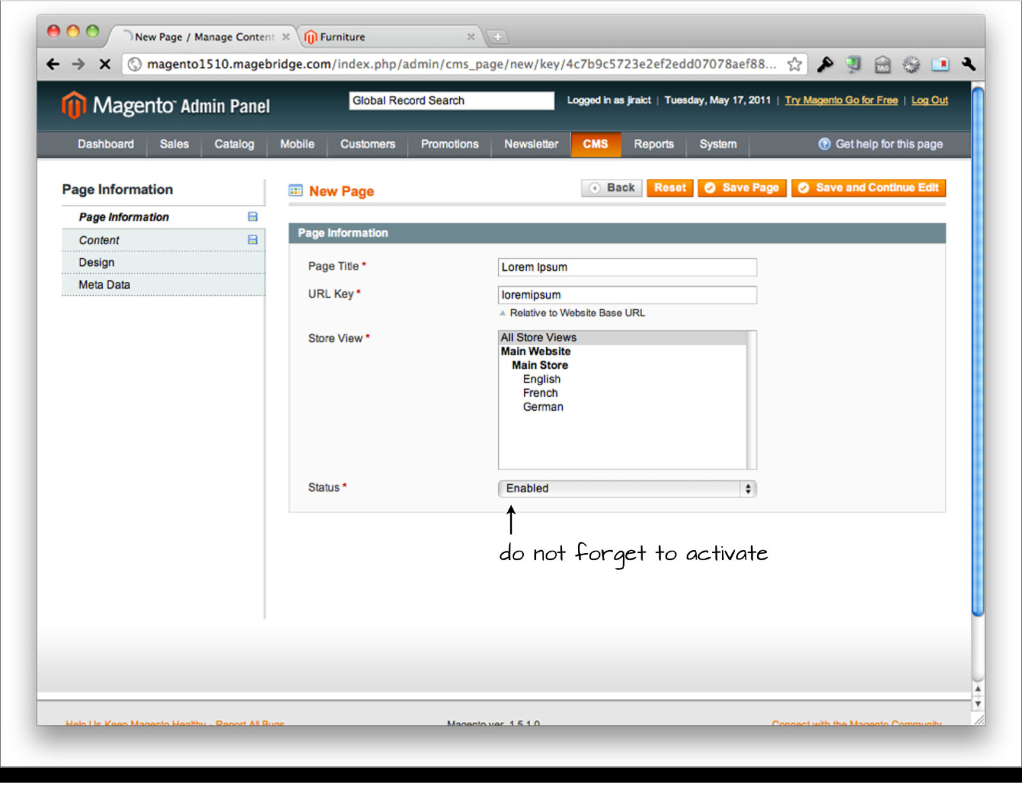The width and height of the screenshot is (1022, 787).
Task: Open the Catalog menu
Action: 234,144
